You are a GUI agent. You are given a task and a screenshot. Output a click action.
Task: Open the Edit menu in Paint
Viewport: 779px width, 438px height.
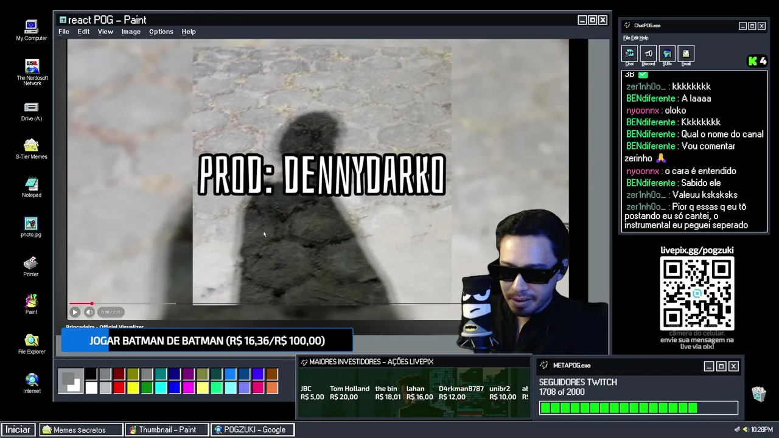[x=83, y=32]
